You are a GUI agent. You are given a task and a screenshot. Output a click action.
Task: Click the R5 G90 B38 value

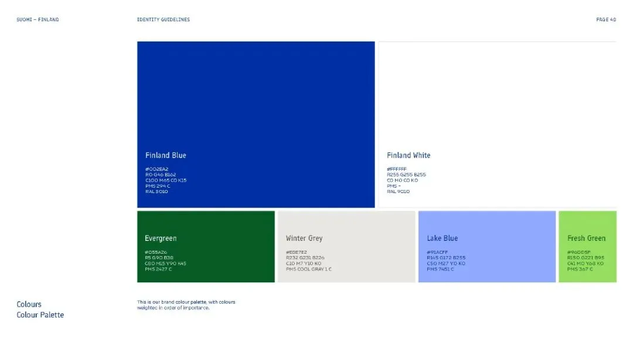(159, 258)
